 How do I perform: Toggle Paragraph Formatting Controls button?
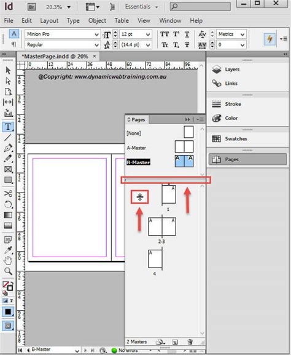pos(14,44)
